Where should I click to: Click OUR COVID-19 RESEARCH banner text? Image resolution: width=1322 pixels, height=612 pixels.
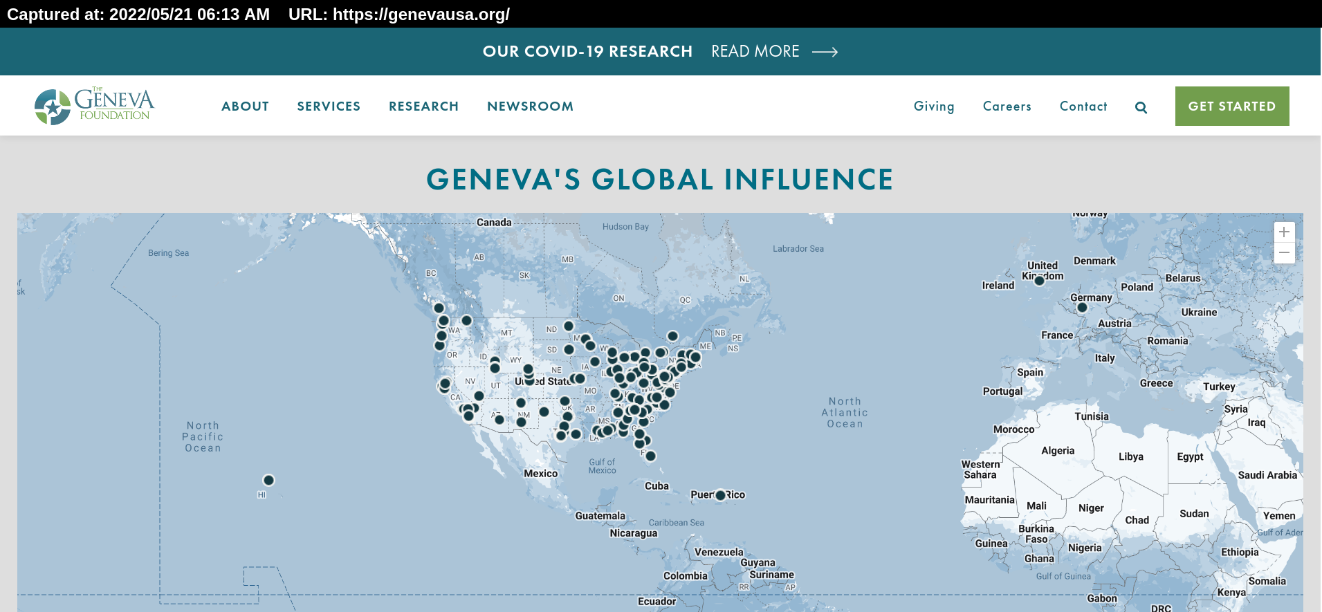pos(587,52)
